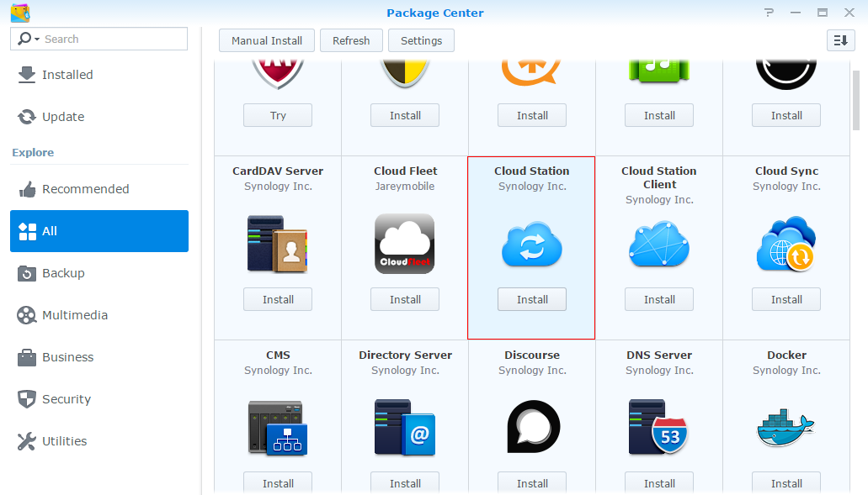Click the Explore section heading
Image resolution: width=868 pixels, height=495 pixels.
coord(33,152)
